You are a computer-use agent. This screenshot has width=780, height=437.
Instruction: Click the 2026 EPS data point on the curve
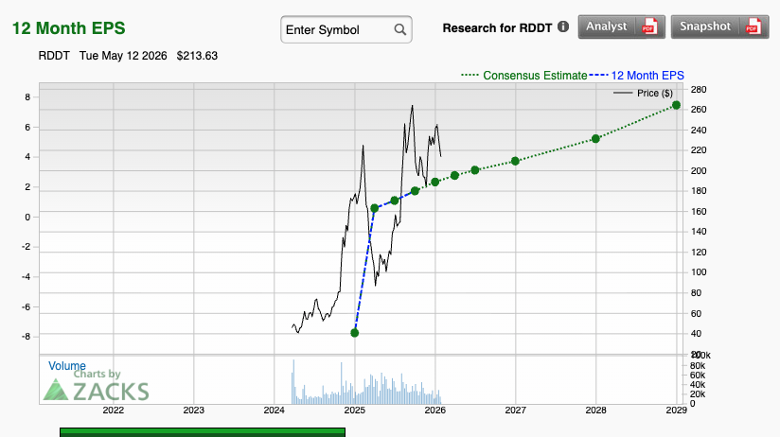point(434,183)
